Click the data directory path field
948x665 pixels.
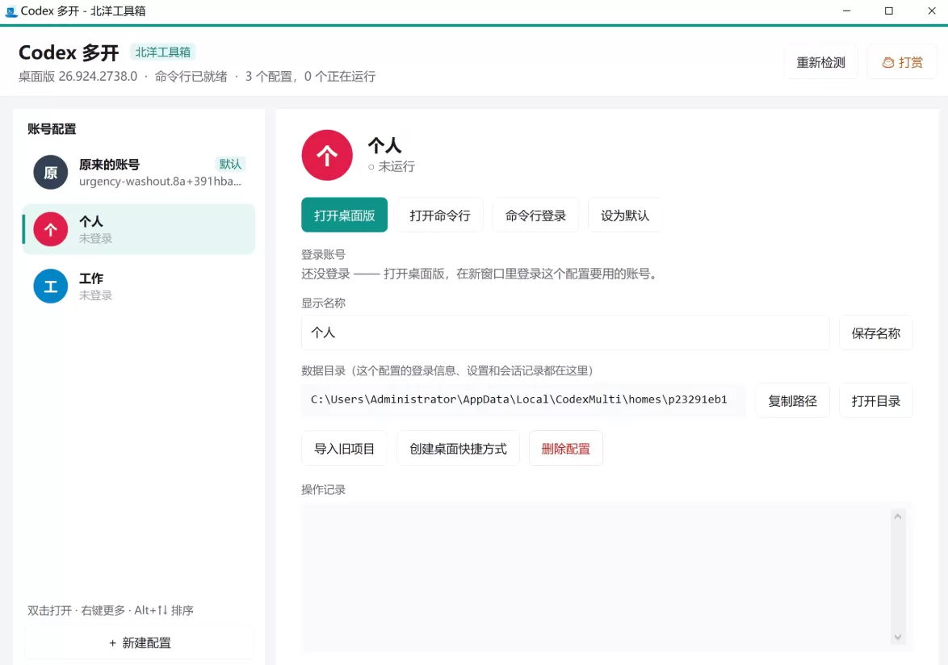pos(523,399)
